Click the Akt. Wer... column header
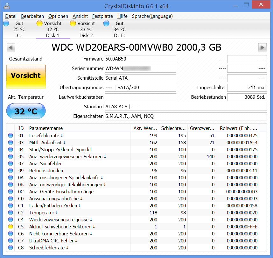The image size is (273, 258). 144,128
